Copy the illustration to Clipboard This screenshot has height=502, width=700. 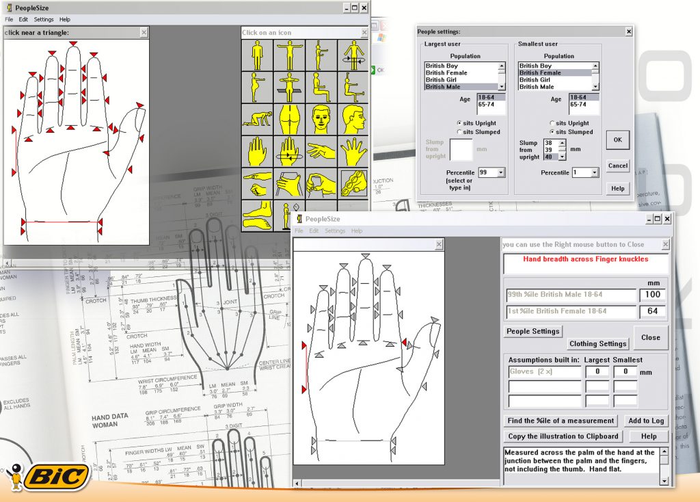point(563,436)
